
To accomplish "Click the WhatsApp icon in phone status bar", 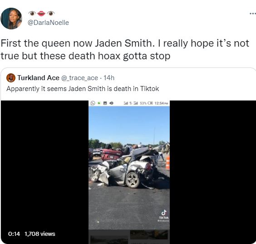I will point(93,103).
